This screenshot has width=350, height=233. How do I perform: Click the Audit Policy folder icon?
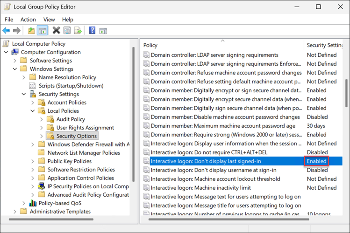click(x=50, y=119)
